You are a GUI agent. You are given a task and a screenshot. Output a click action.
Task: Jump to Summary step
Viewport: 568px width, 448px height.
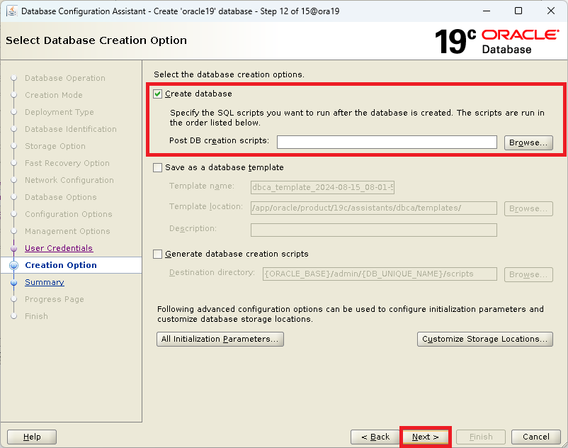click(x=44, y=282)
